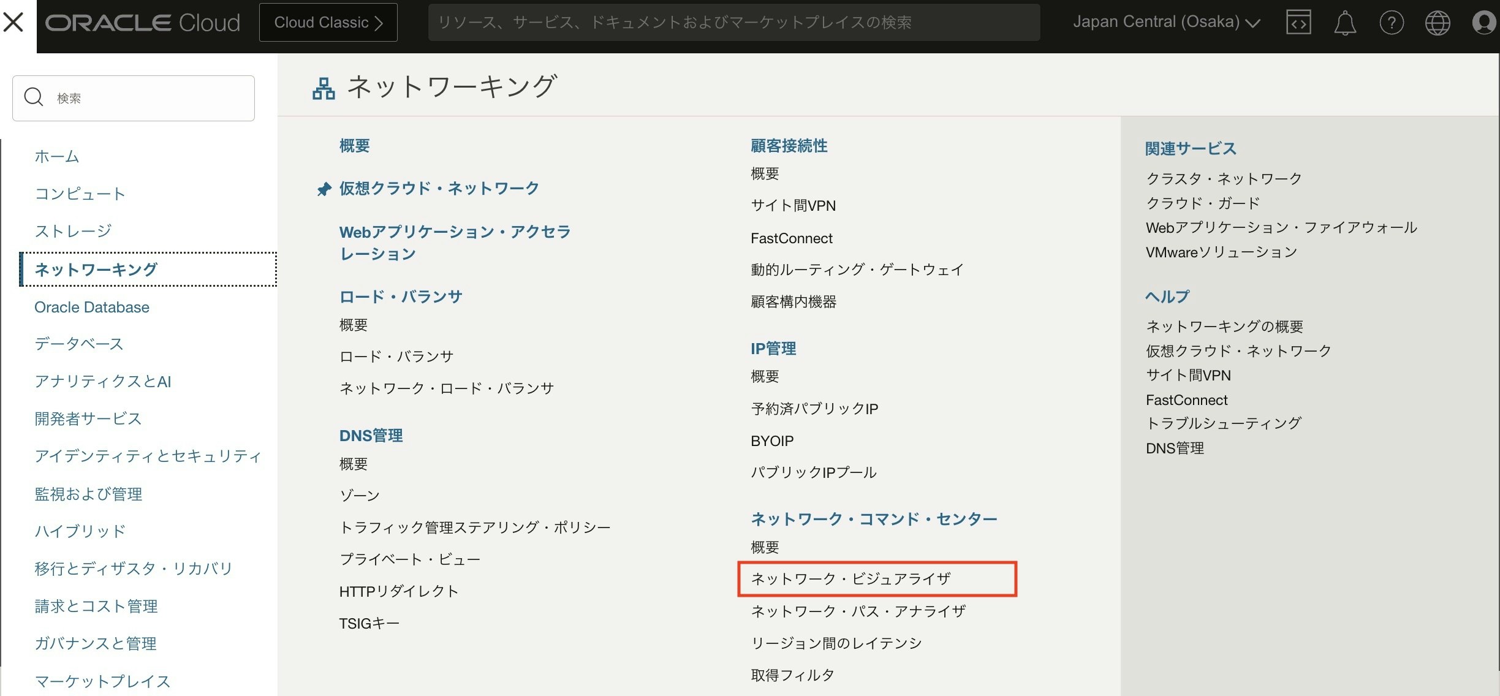Open notifications bell icon
This screenshot has width=1500, height=696.
pos(1344,23)
